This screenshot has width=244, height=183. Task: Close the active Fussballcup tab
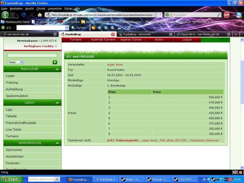(113, 34)
